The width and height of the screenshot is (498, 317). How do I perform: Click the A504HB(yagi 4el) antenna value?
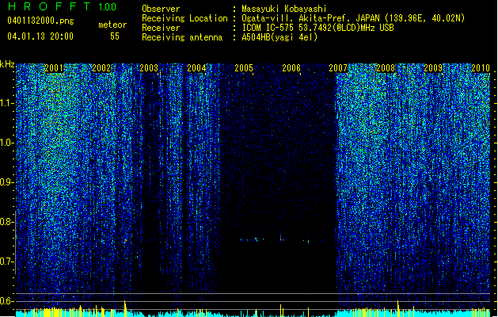pyautogui.click(x=279, y=37)
